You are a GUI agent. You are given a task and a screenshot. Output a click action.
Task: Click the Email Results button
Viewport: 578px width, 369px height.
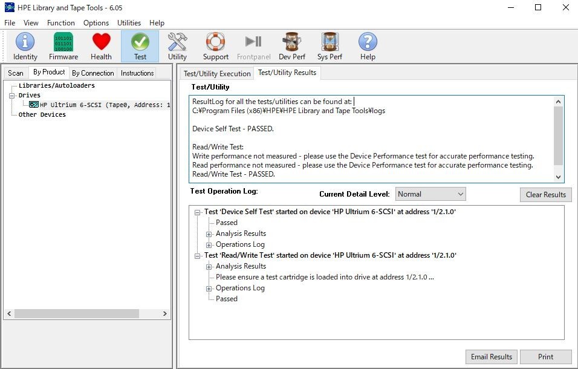(x=492, y=356)
